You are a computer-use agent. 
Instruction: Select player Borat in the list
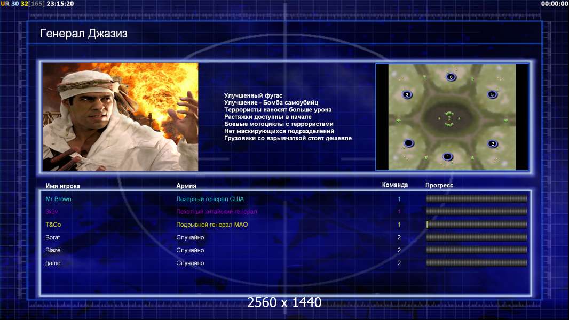tap(53, 237)
